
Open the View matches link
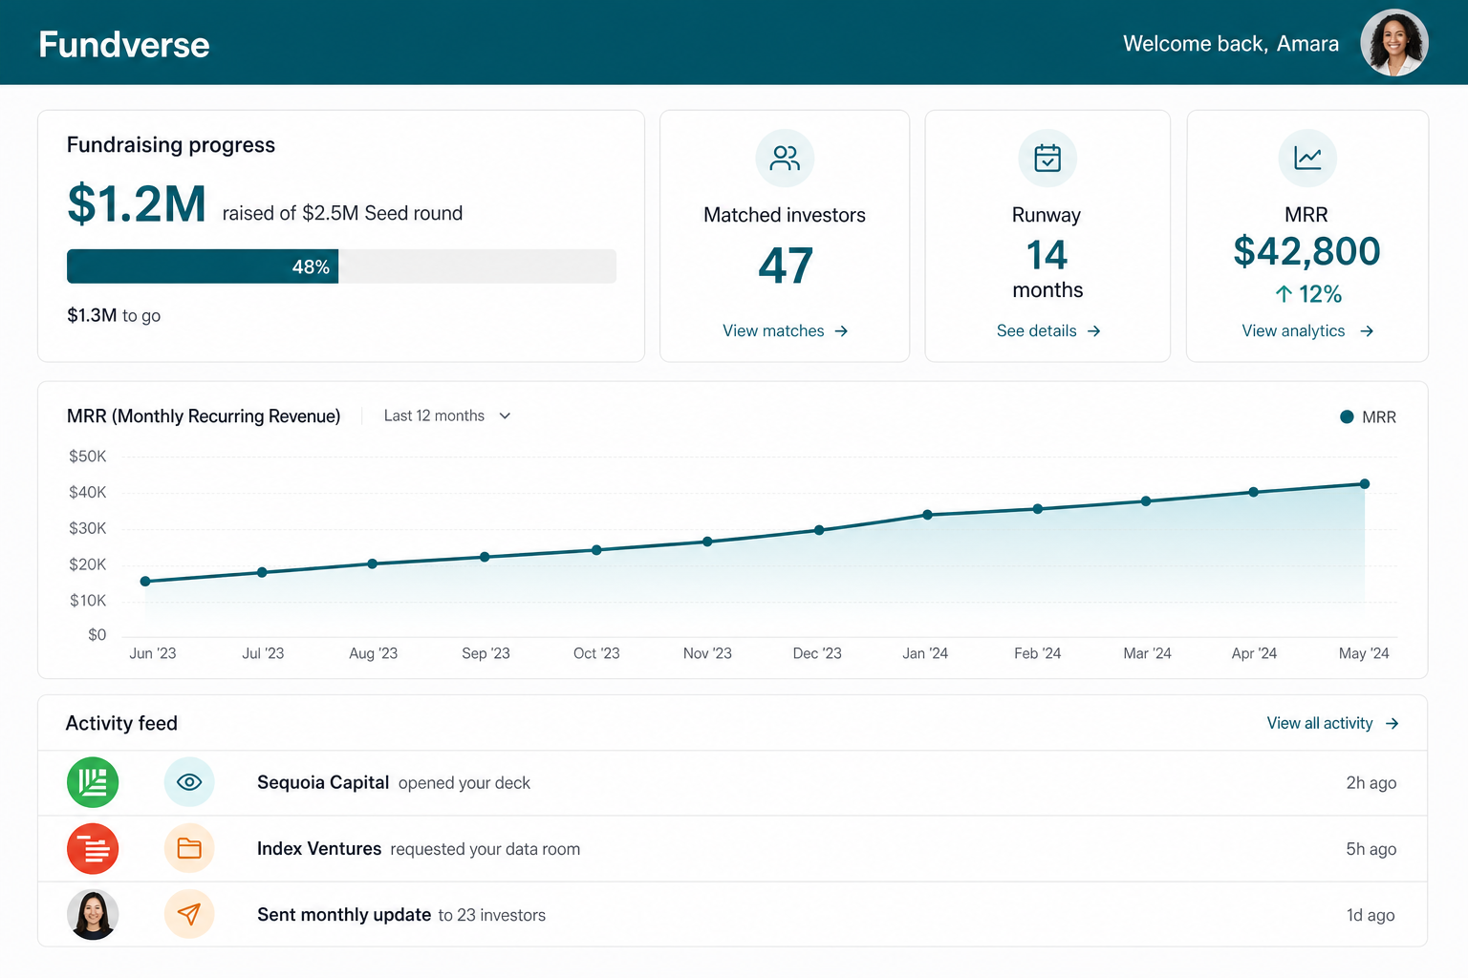(785, 330)
